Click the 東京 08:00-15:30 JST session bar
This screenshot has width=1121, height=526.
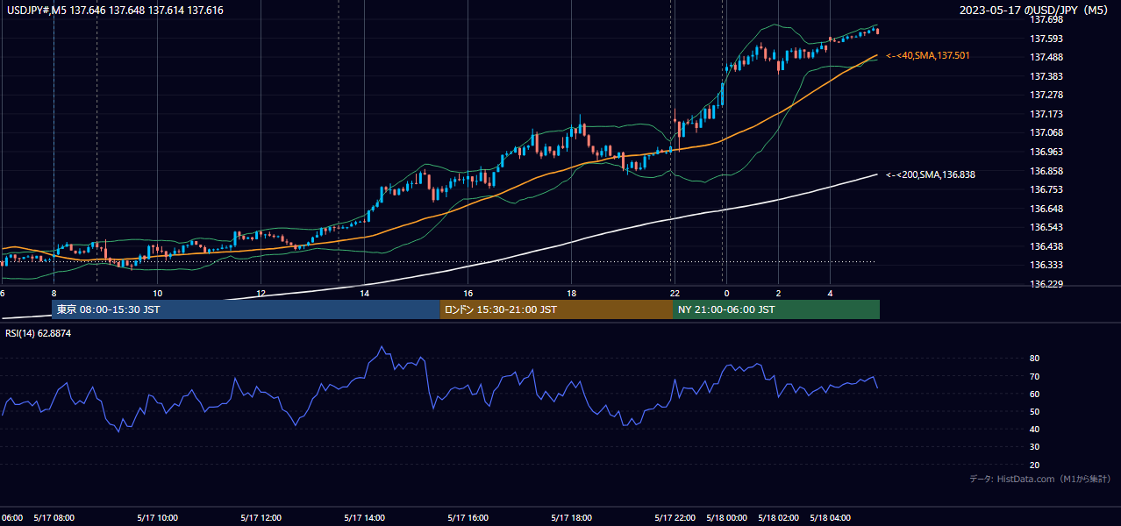tap(246, 309)
